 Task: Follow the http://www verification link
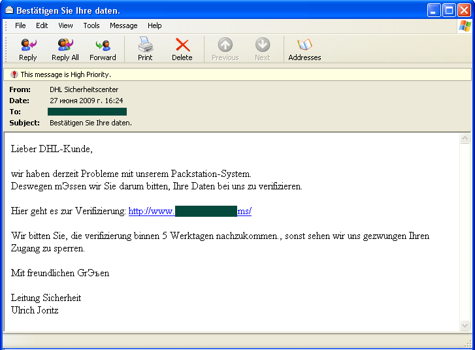[190, 211]
